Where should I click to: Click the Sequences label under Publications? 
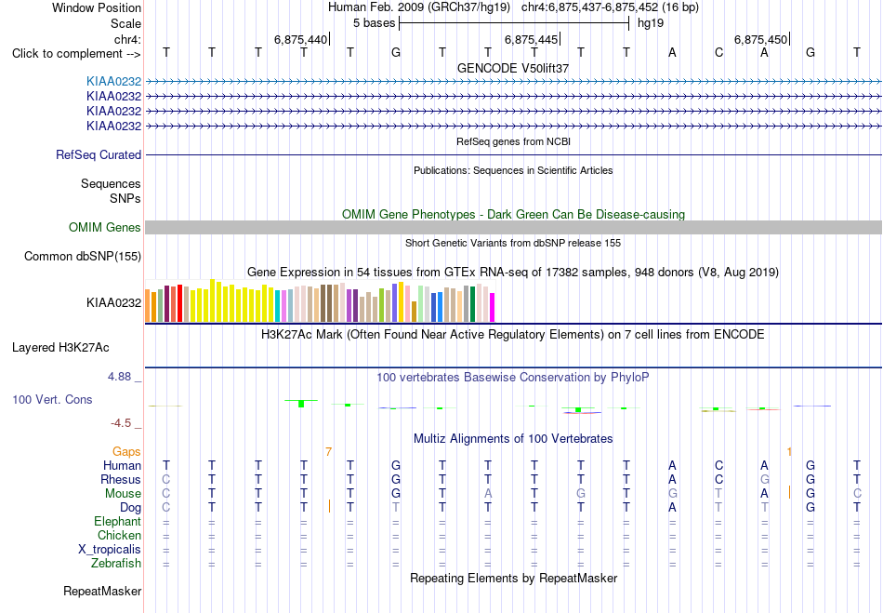111,184
